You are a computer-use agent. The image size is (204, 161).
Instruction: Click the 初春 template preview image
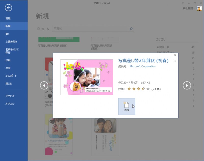pos(87,77)
